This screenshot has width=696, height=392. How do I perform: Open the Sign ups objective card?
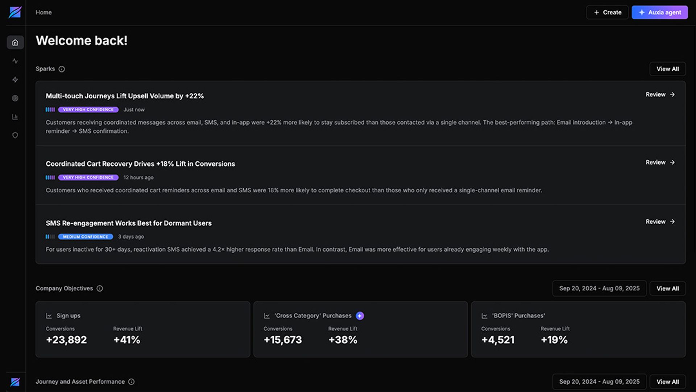click(143, 329)
